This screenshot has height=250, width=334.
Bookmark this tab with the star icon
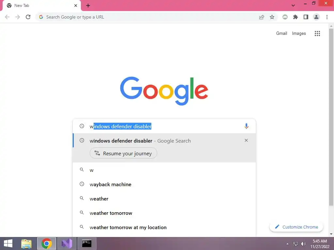(x=272, y=17)
